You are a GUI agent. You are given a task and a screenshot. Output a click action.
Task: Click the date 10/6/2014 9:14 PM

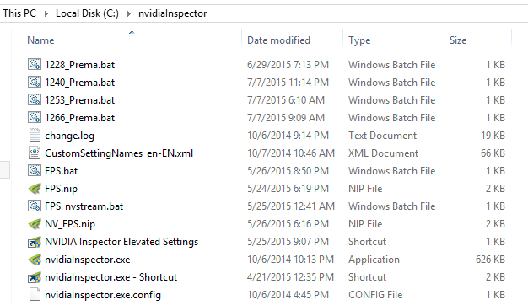click(x=288, y=136)
